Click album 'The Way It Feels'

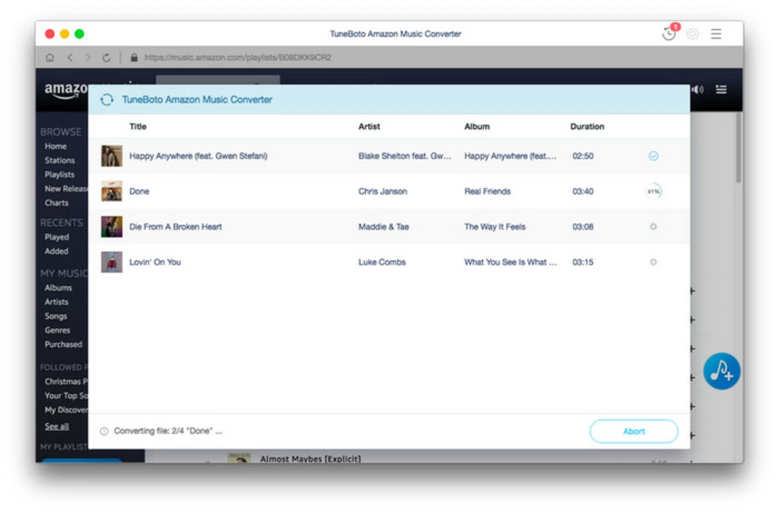pyautogui.click(x=495, y=226)
